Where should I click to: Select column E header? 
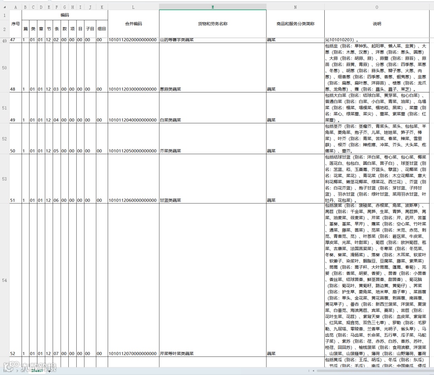[49, 7]
